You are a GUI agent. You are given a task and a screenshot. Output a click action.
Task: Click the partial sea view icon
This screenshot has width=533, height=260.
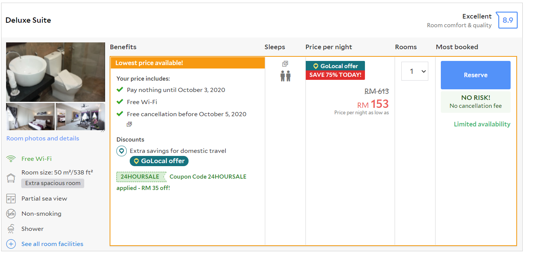pyautogui.click(x=11, y=199)
